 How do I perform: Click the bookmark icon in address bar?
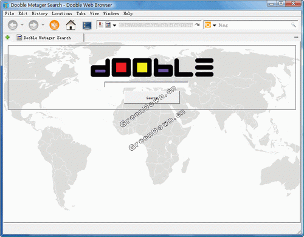coord(101,25)
